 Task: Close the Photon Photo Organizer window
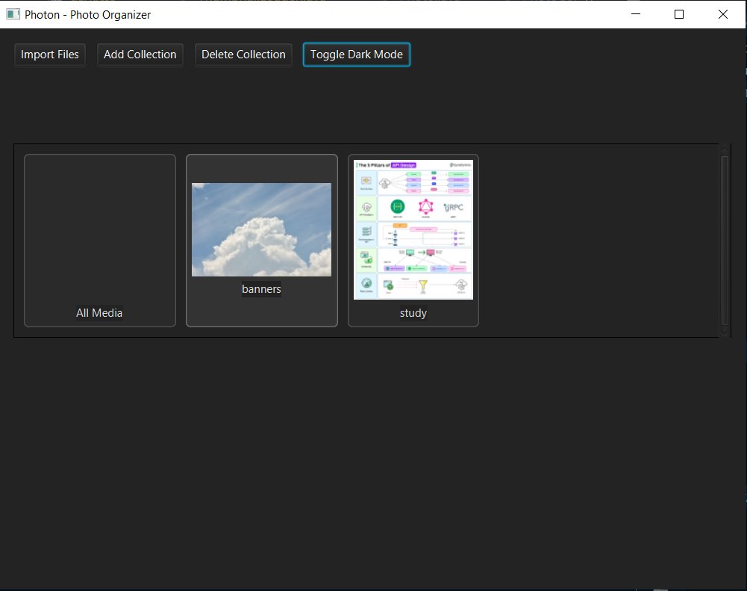pos(722,14)
